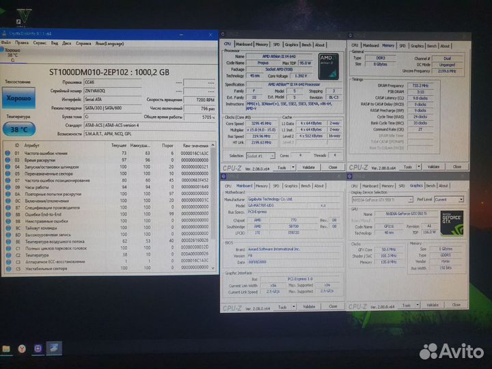This screenshot has height=369, width=492.
Task: Select the Хорошо 38 °C disk C: summary
Action: (12, 55)
